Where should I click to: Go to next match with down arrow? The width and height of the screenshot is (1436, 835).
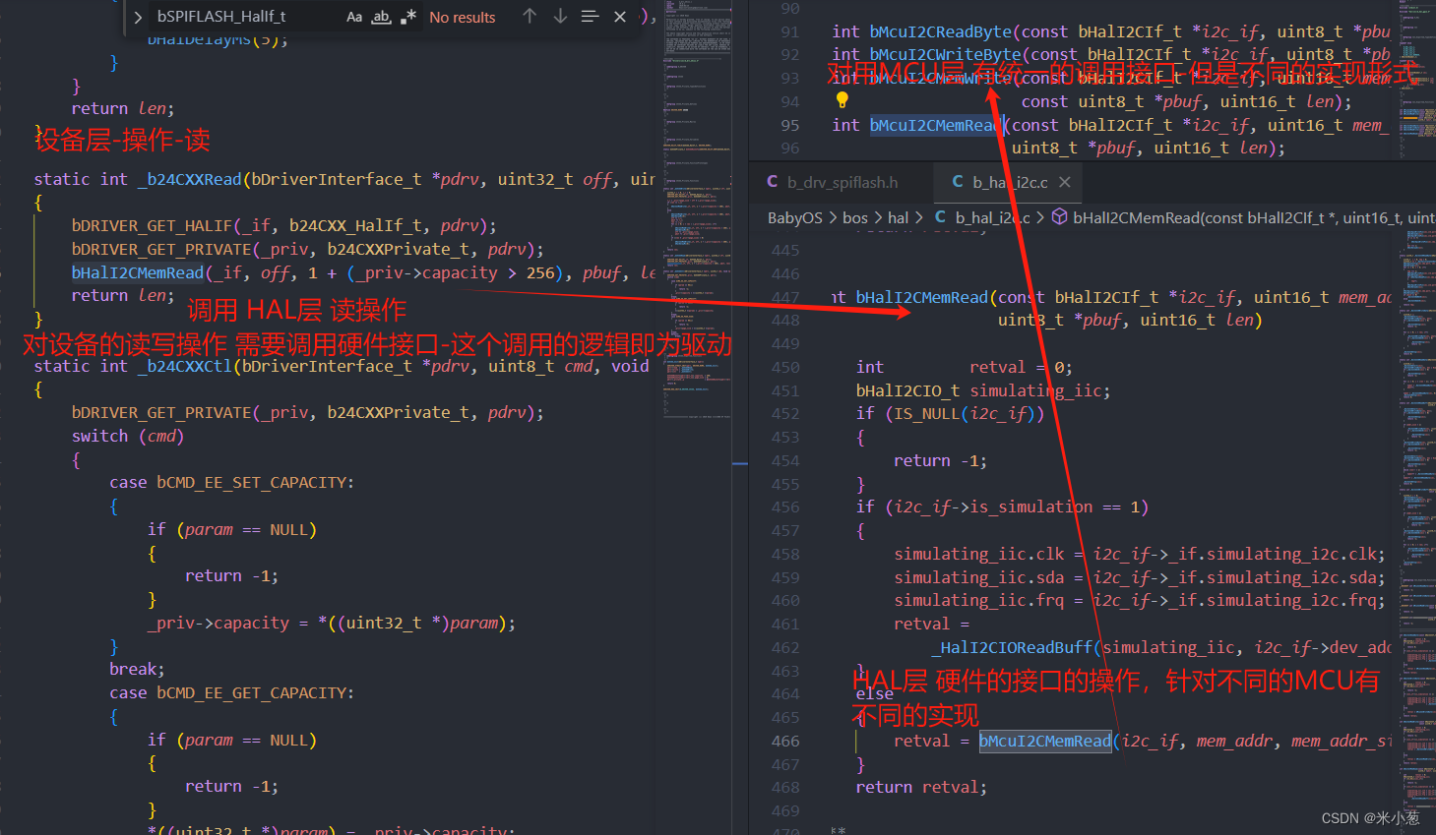coord(560,16)
